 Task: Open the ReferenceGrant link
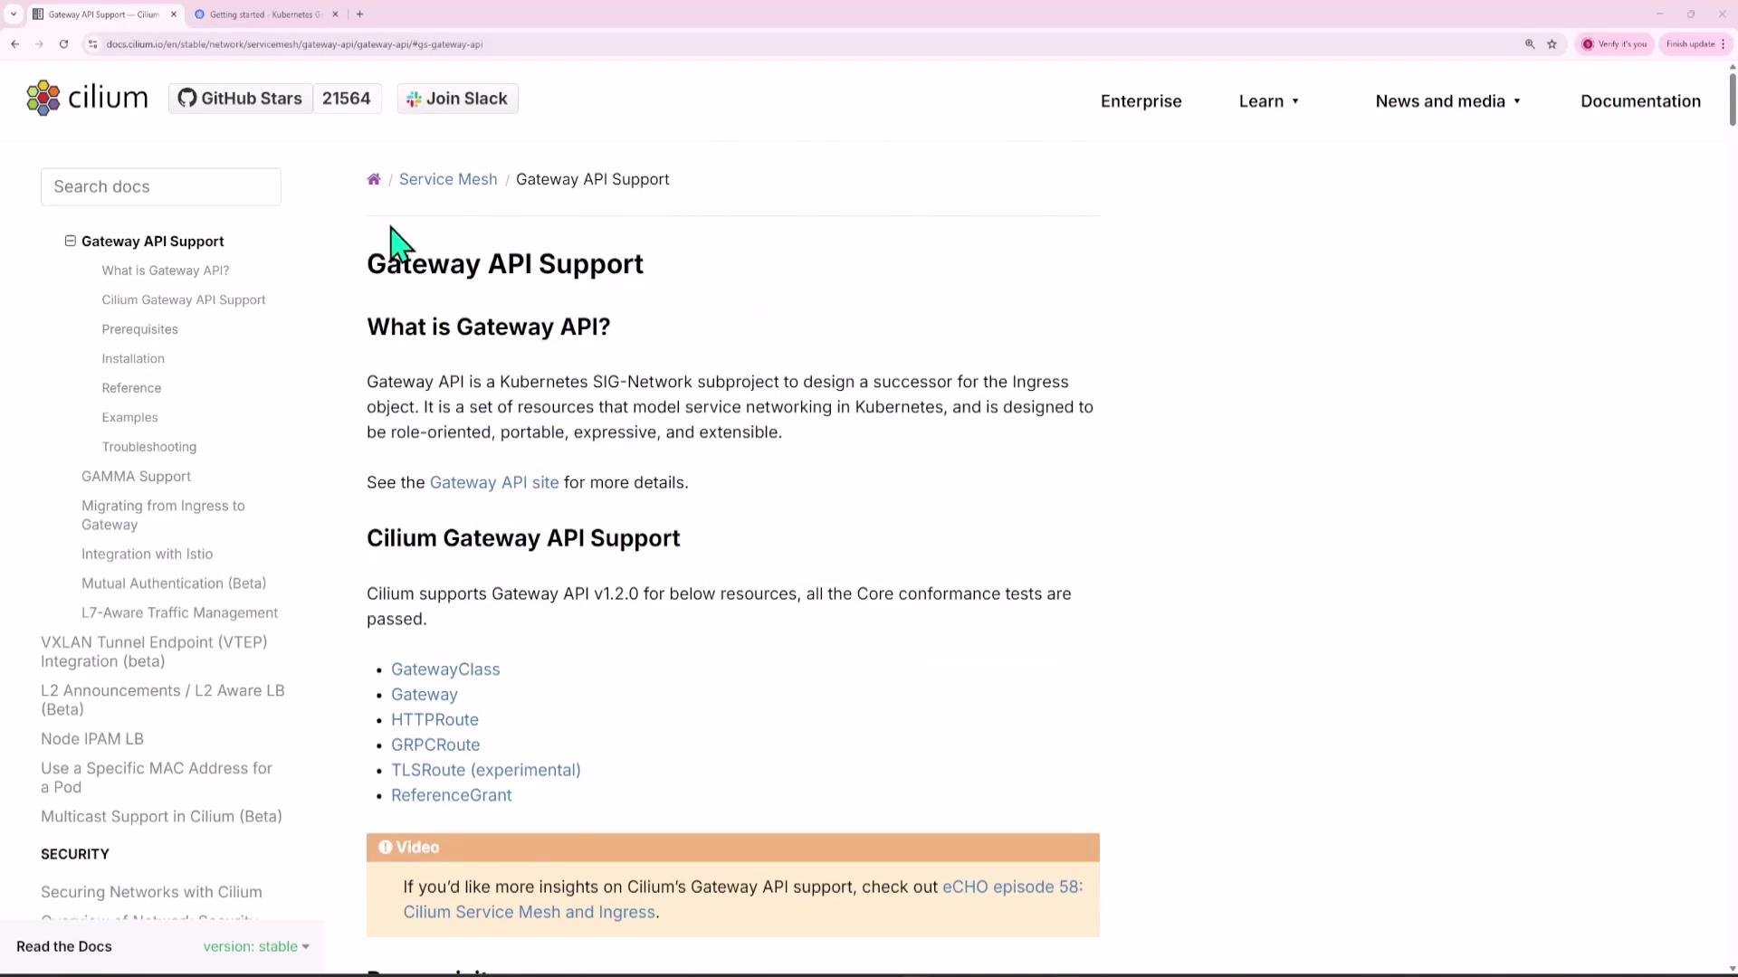[452, 795]
